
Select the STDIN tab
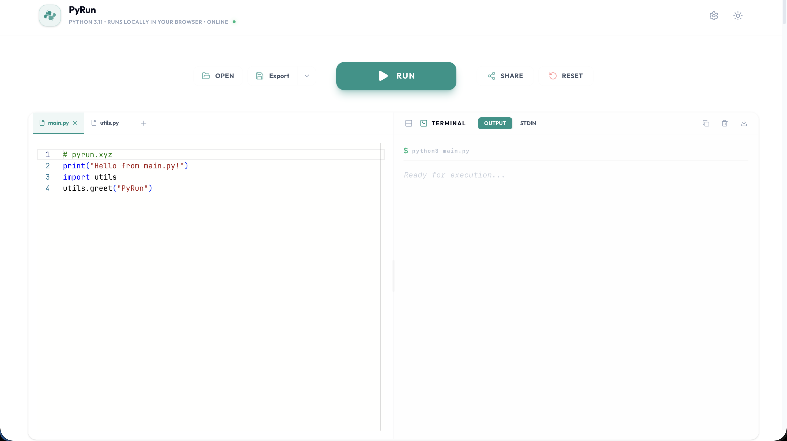tap(528, 123)
